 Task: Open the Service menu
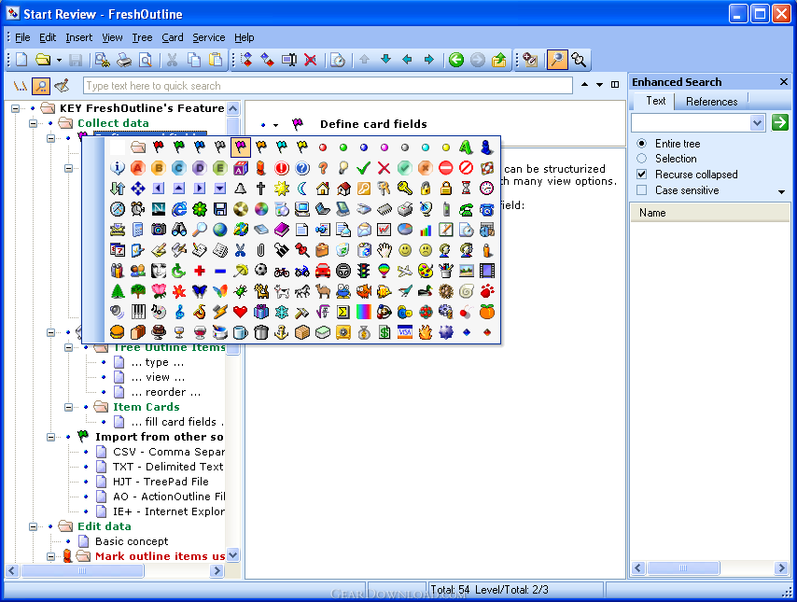[x=208, y=37]
